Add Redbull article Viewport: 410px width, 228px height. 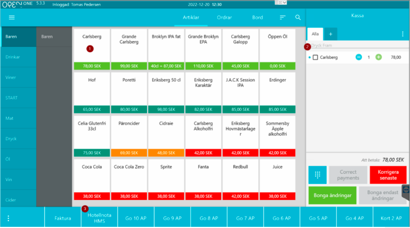click(240, 179)
